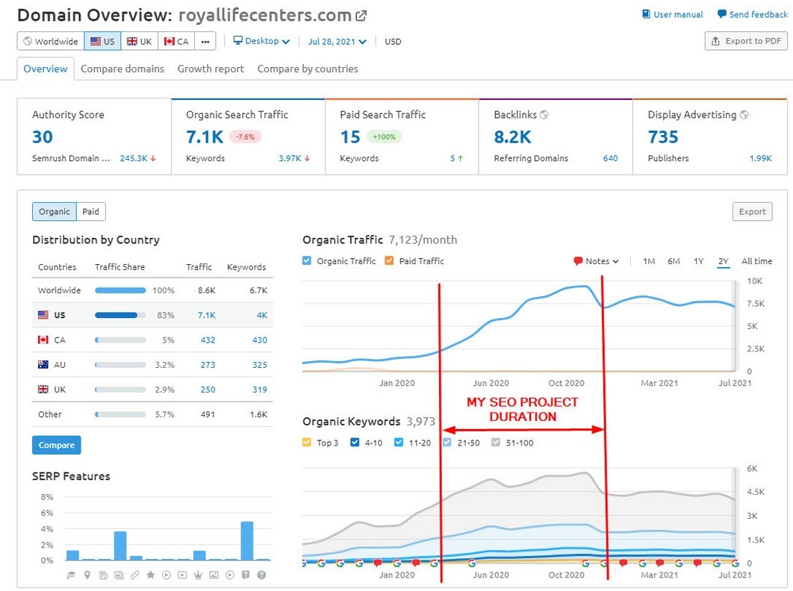Set chart range to 6M
The height and width of the screenshot is (591, 793).
pyautogui.click(x=674, y=261)
